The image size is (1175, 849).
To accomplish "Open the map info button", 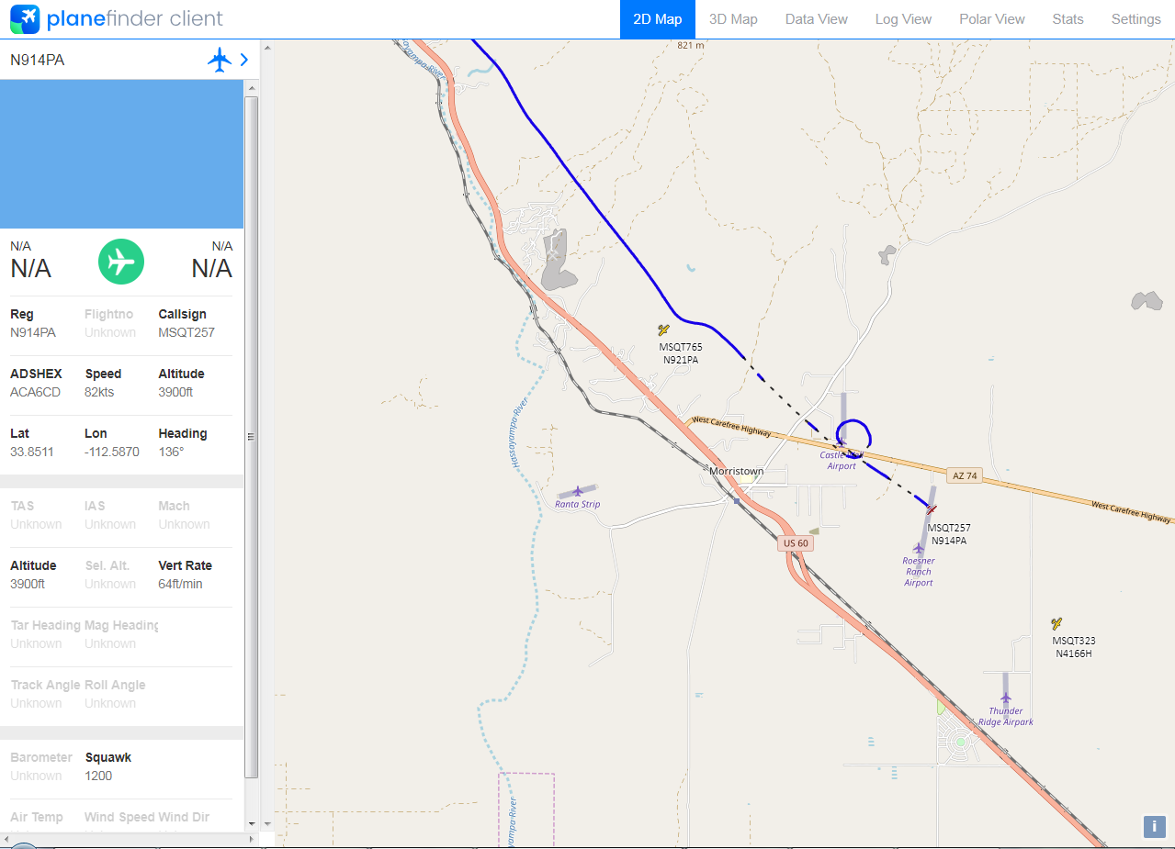I will [x=1154, y=826].
